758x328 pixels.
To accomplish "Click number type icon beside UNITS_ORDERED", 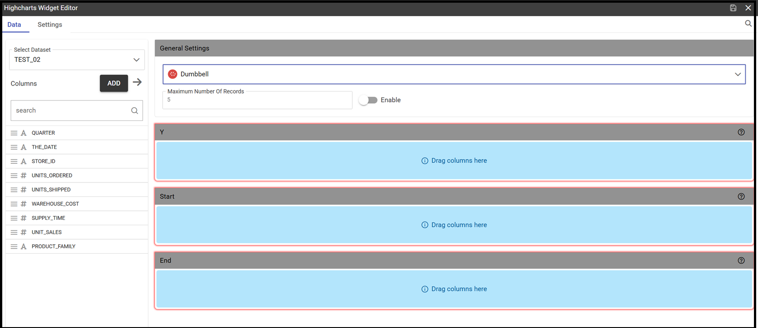I will coord(24,176).
